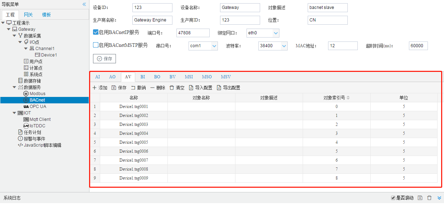The image size is (444, 211).
Task: Switch to the 模板 tab
Action: pos(47,15)
